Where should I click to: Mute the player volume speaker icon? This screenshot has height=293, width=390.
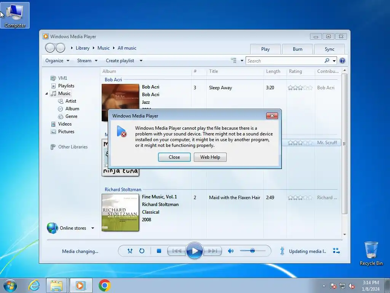(230, 251)
